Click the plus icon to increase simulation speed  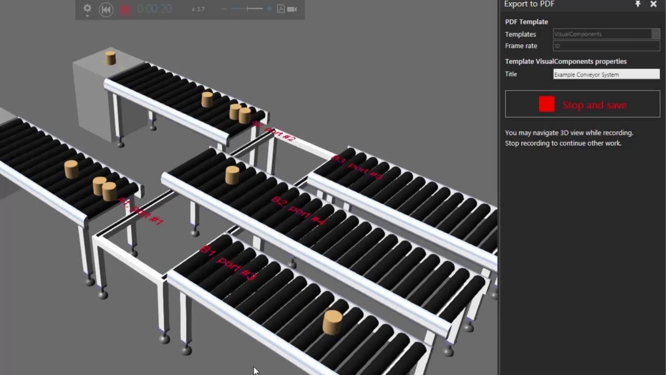coord(269,9)
